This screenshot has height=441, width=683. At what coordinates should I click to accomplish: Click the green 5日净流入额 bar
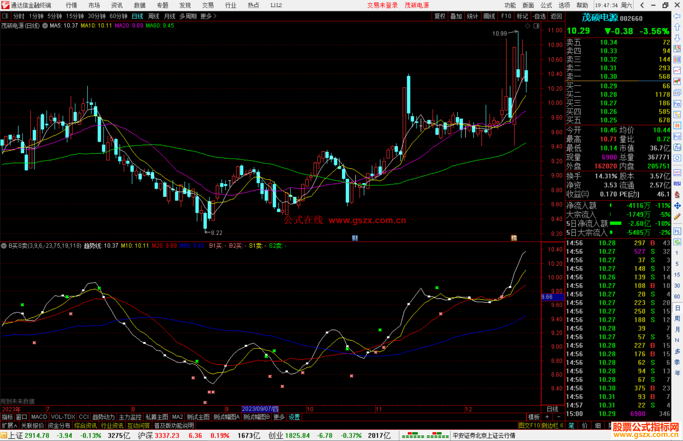(x=615, y=224)
